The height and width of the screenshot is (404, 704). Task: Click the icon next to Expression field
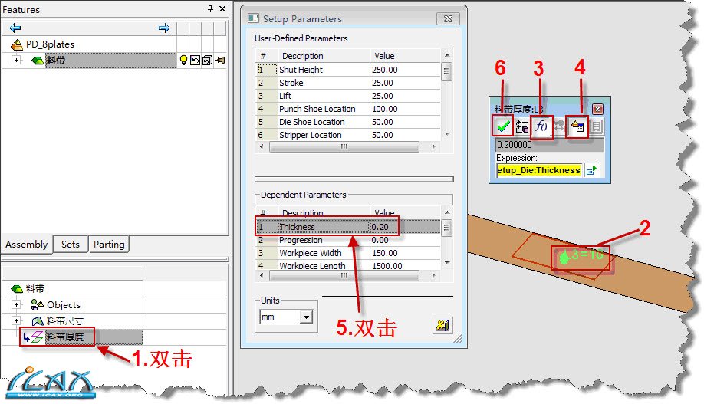tap(592, 170)
